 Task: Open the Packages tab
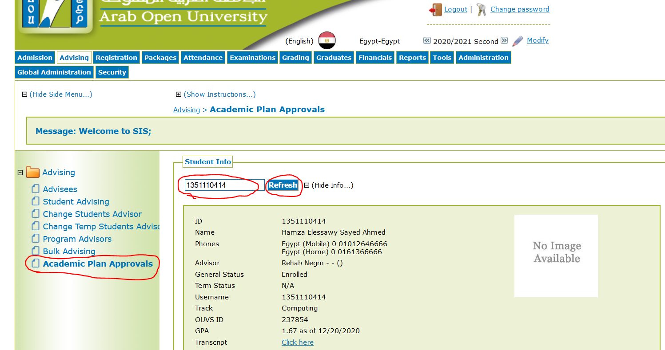click(160, 58)
